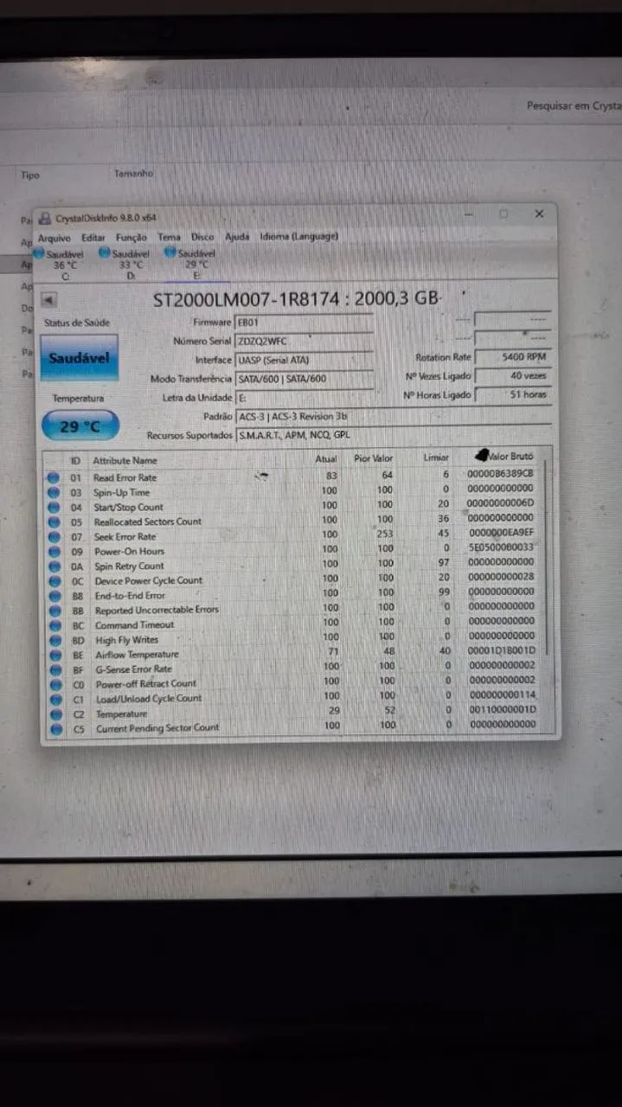Click the Tipo column header in background window
Image resolution: width=622 pixels, height=1107 pixels.
[x=30, y=175]
